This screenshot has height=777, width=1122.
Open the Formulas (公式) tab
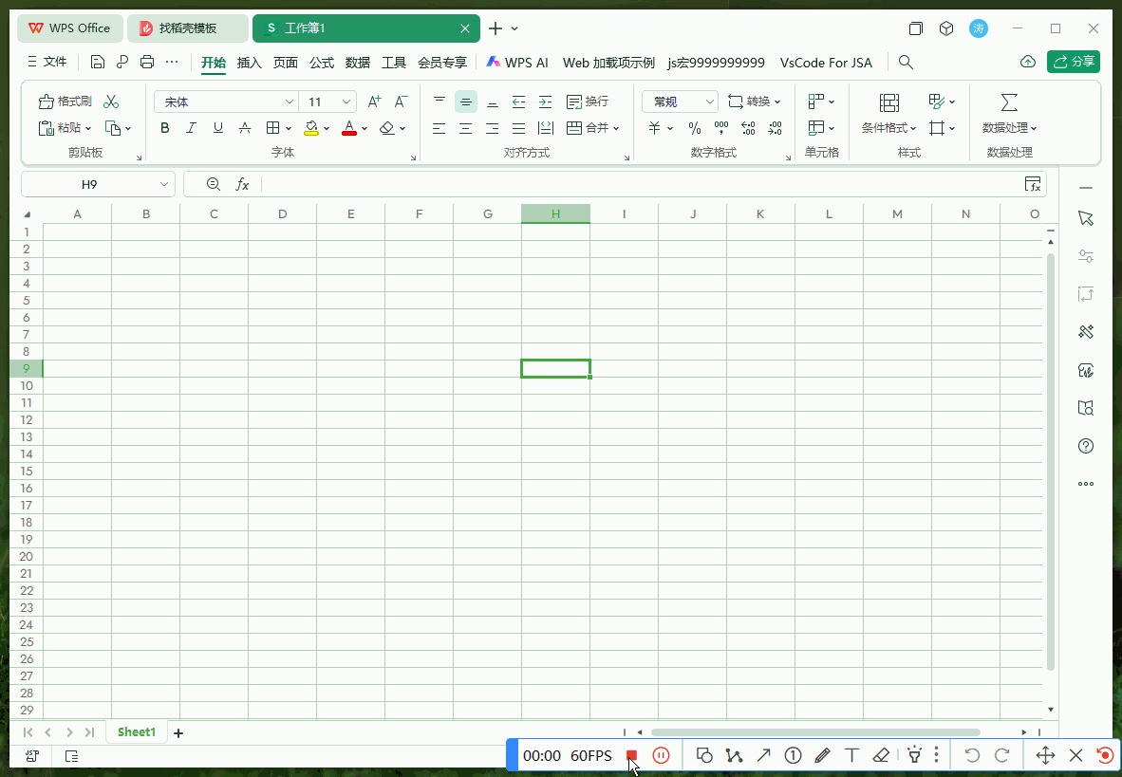pyautogui.click(x=321, y=63)
